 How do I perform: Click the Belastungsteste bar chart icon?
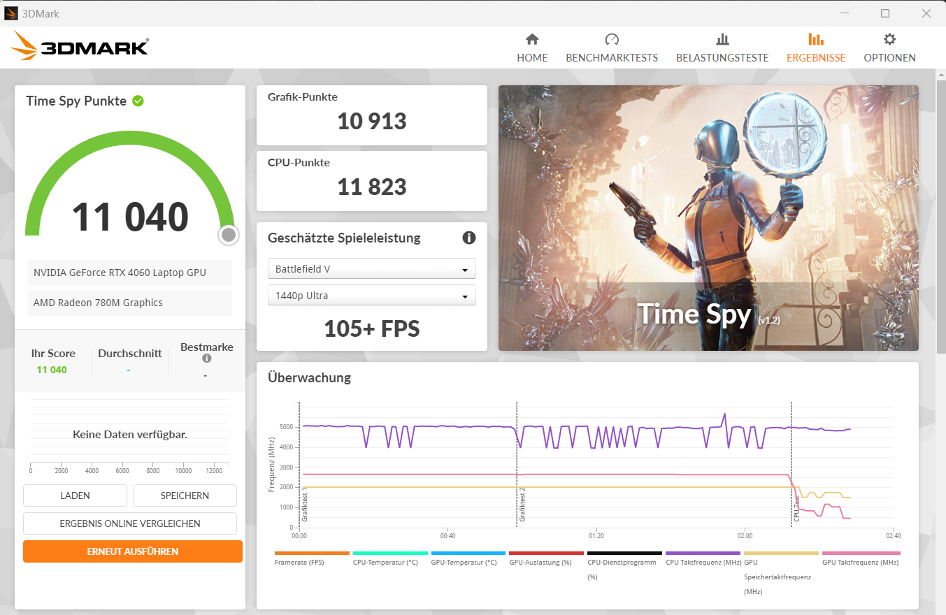(x=722, y=39)
